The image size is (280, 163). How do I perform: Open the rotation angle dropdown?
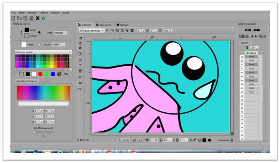[x=186, y=140]
